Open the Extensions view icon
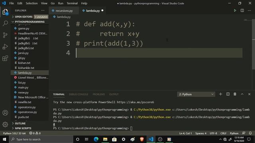This screenshot has width=255, height=143. [5, 58]
